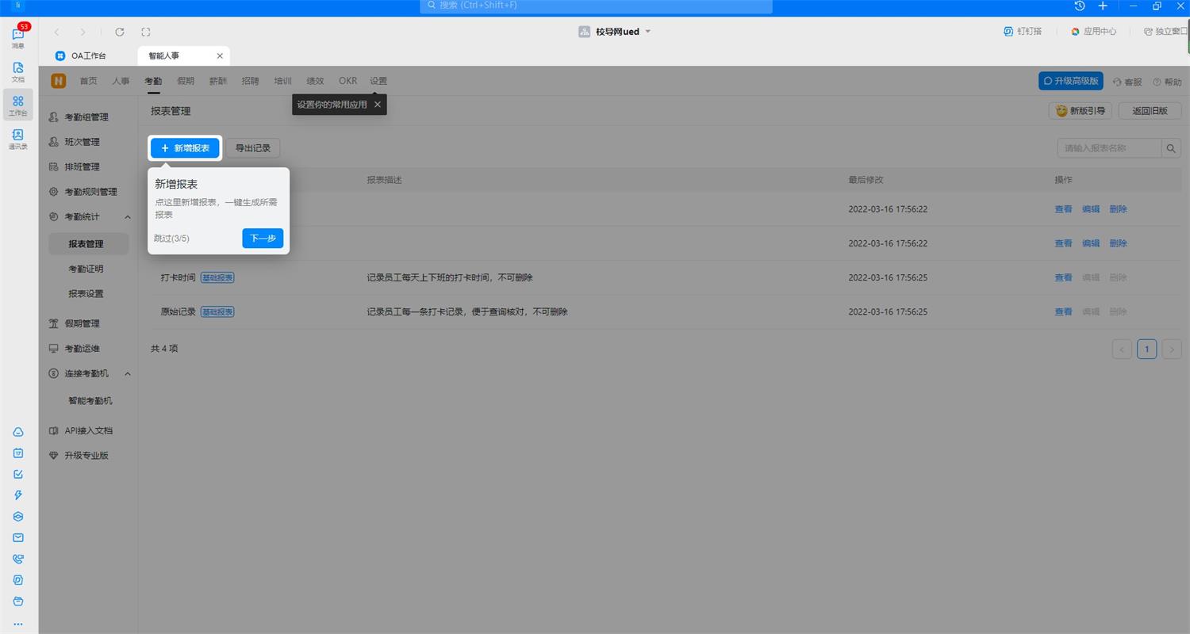Close the 智能人事 tab
Viewport: 1190px width, 634px height.
(220, 55)
